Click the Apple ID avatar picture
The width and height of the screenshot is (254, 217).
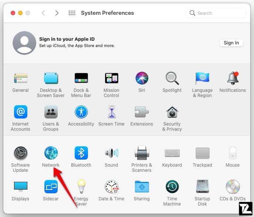(x=24, y=43)
